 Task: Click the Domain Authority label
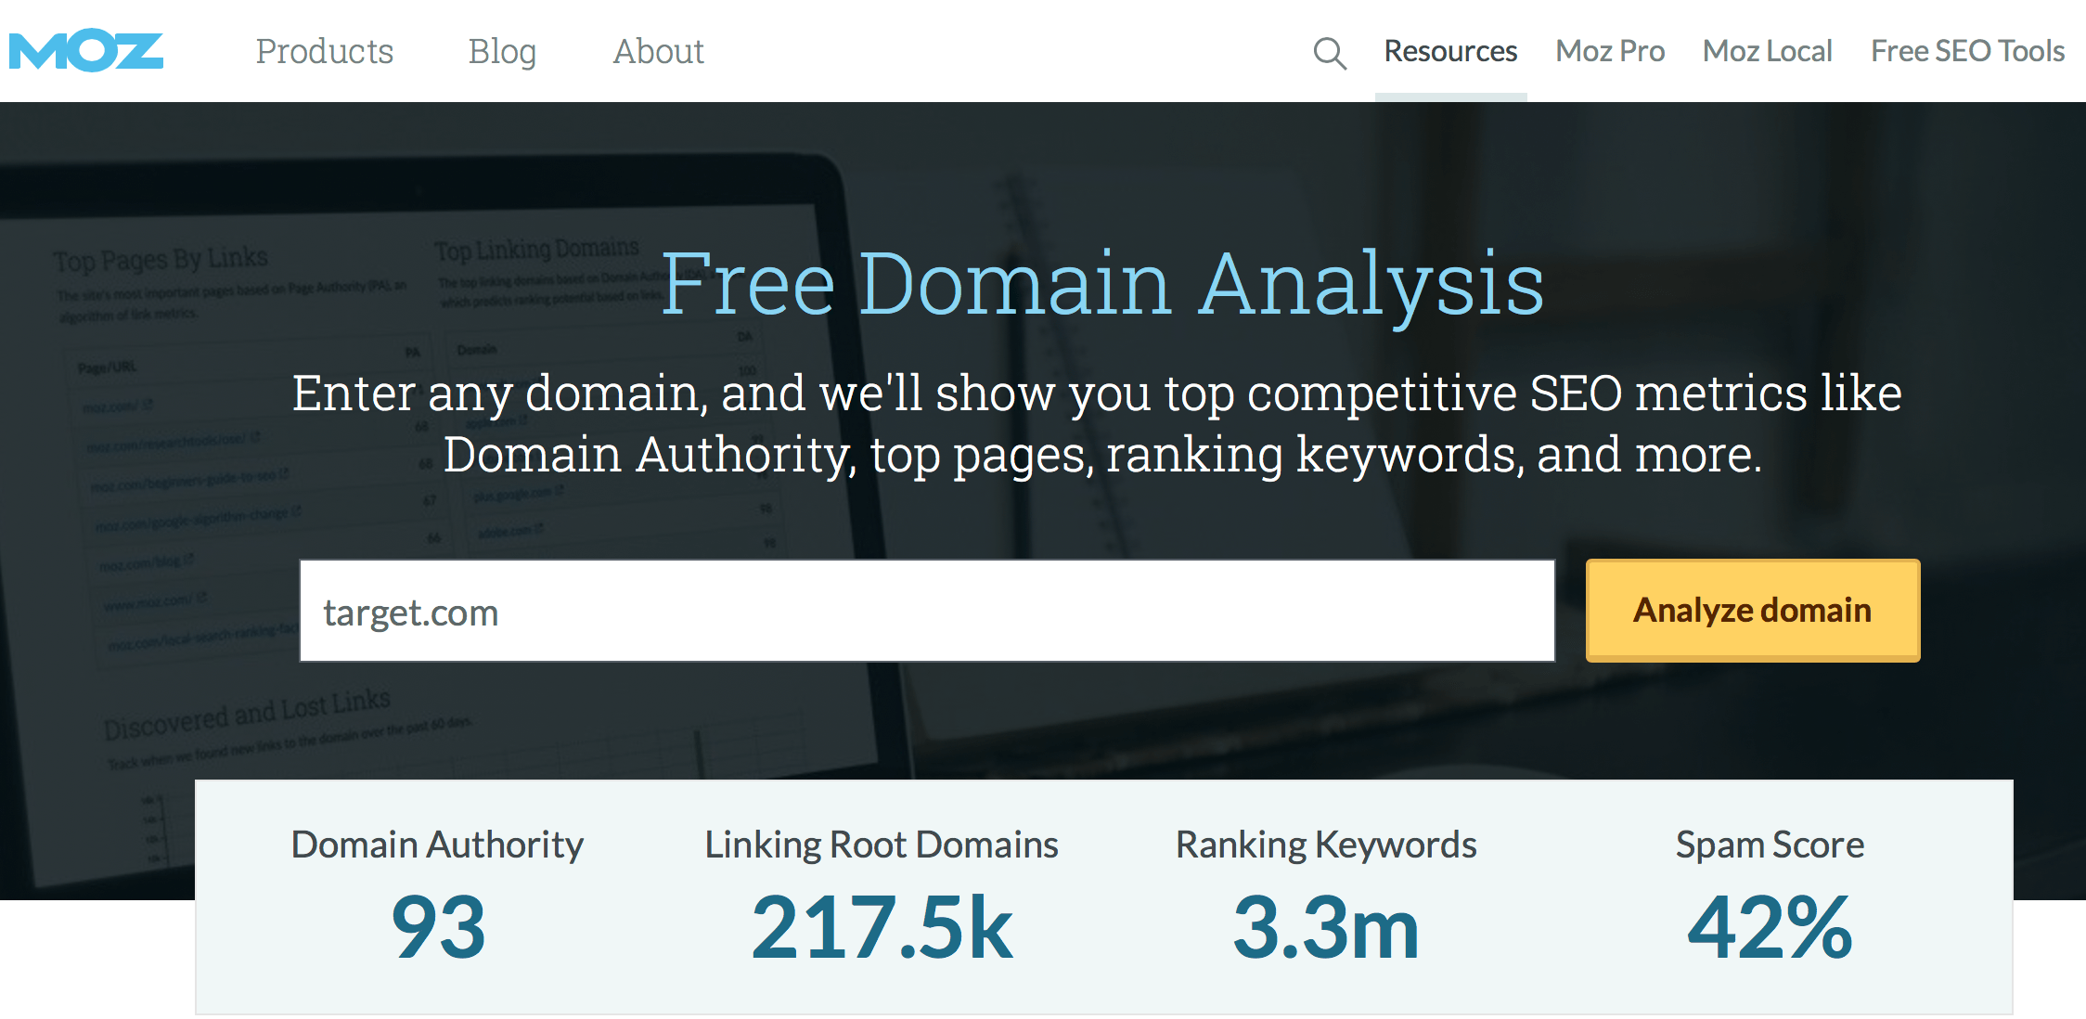tap(437, 845)
